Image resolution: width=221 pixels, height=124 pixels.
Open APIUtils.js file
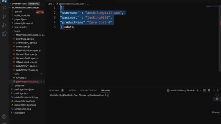point(21,78)
